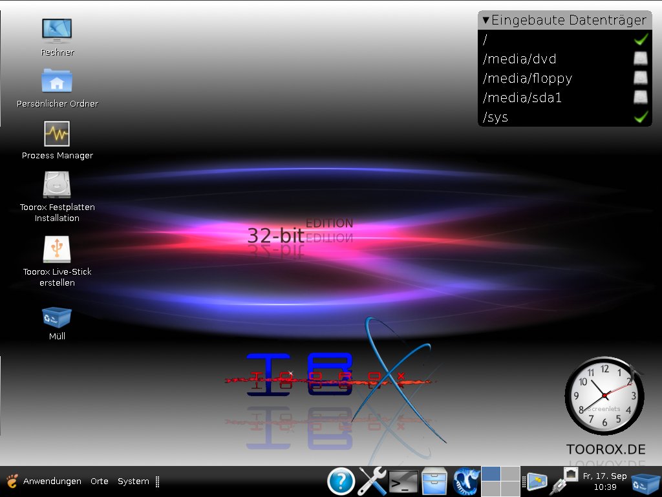The width and height of the screenshot is (662, 497).
Task: Select the /sys entry text
Action: click(x=495, y=117)
